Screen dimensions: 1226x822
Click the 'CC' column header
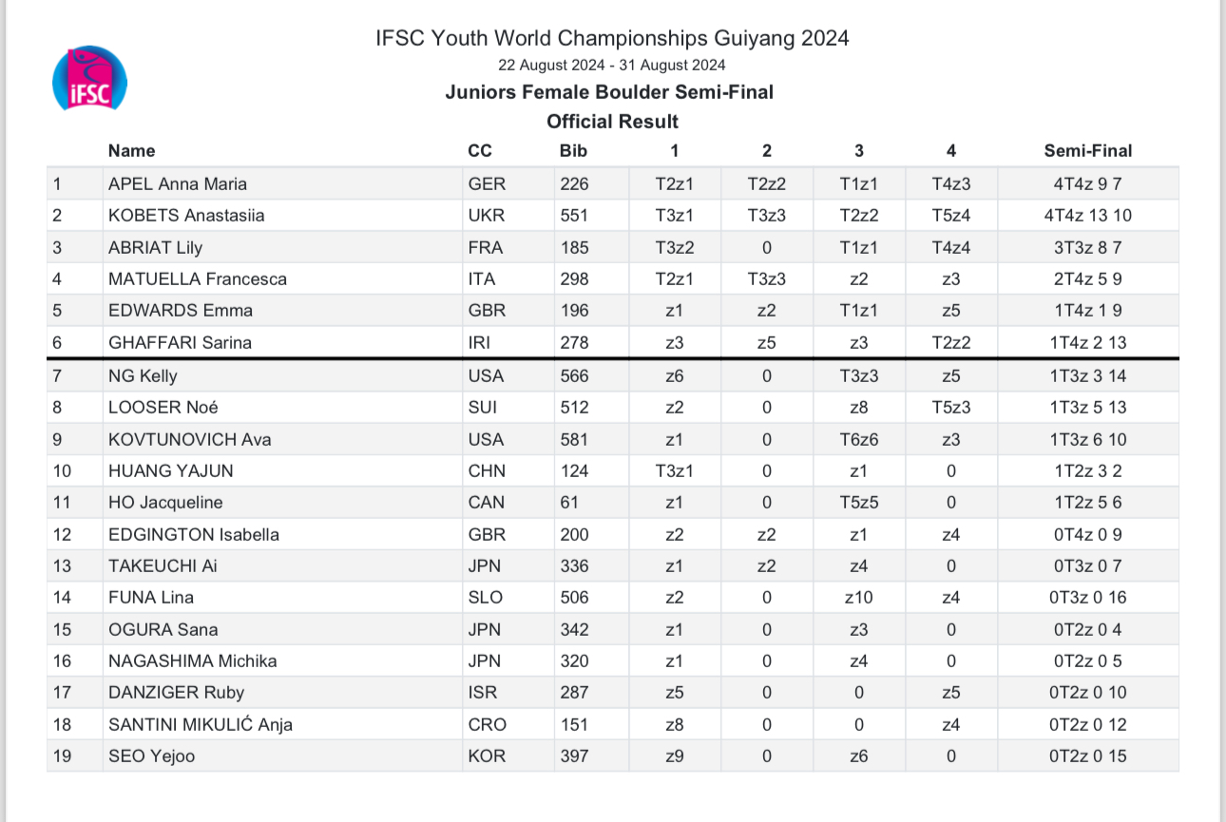[480, 150]
